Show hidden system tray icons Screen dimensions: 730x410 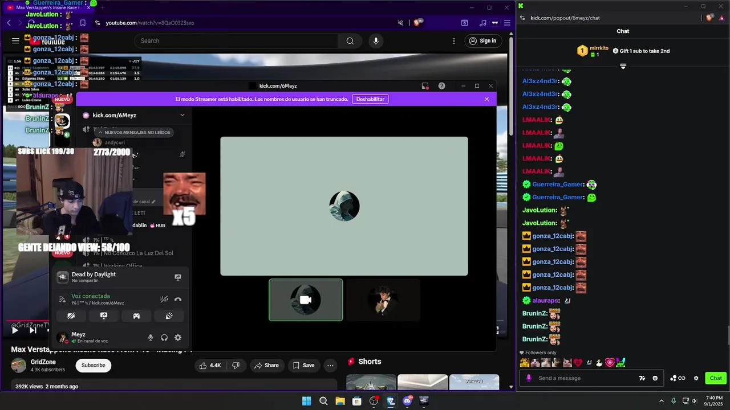coord(662,401)
